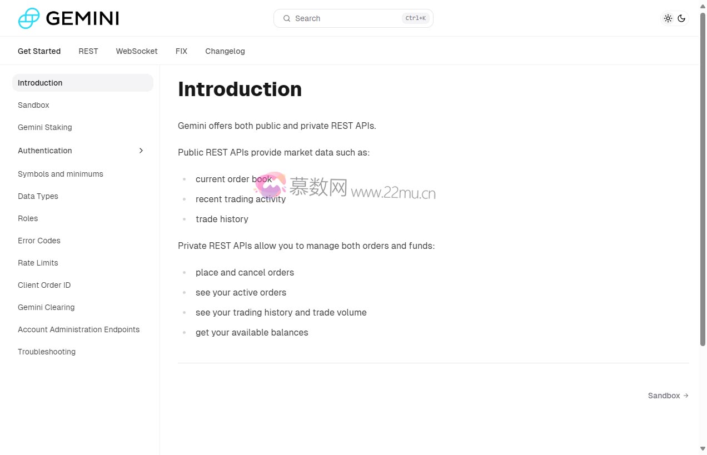
Task: Open Symbols and minimums page
Action: (x=61, y=174)
